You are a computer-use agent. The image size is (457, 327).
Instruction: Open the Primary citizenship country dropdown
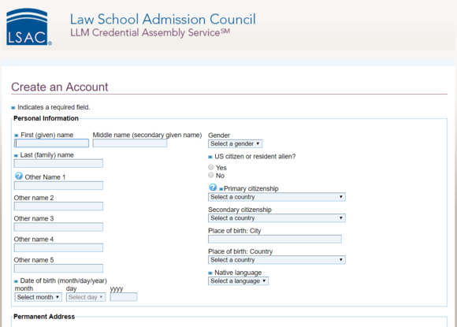[x=277, y=197]
